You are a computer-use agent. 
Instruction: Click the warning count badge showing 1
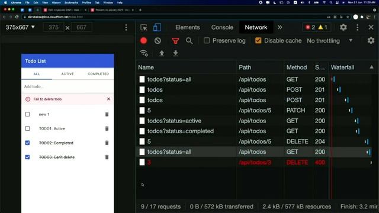[x=323, y=27]
